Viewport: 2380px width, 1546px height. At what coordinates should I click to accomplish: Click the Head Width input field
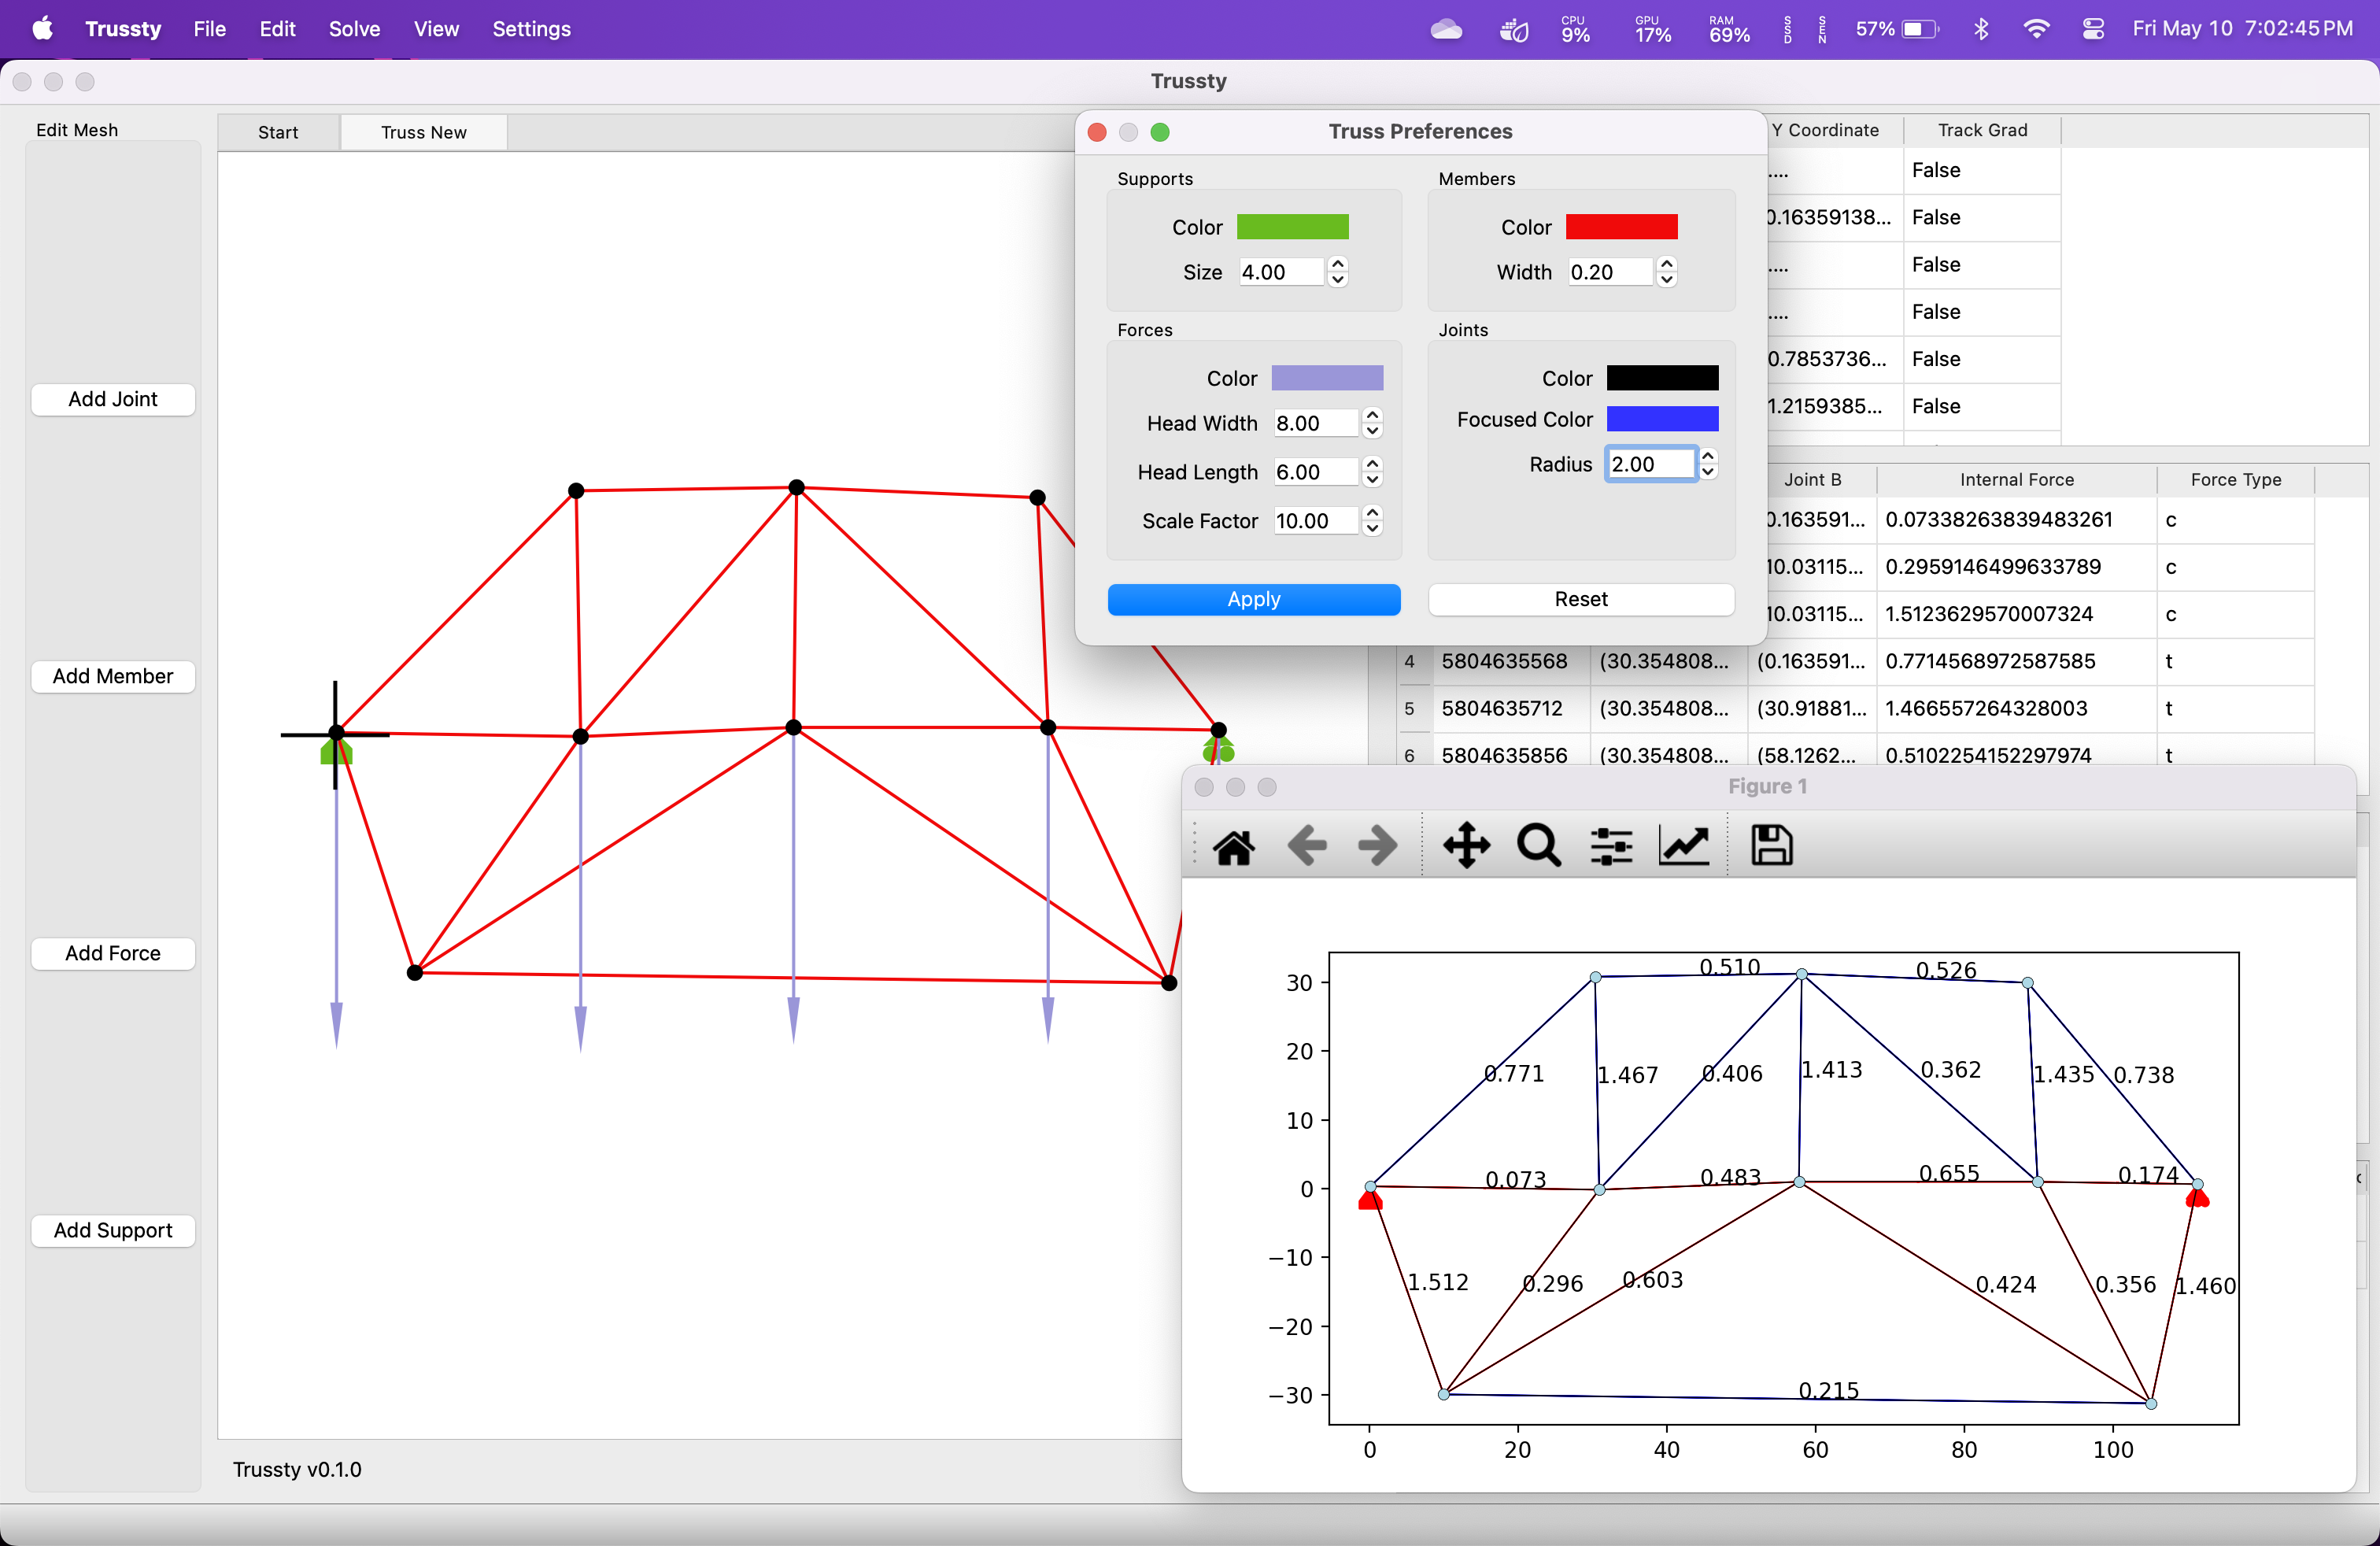tap(1316, 423)
